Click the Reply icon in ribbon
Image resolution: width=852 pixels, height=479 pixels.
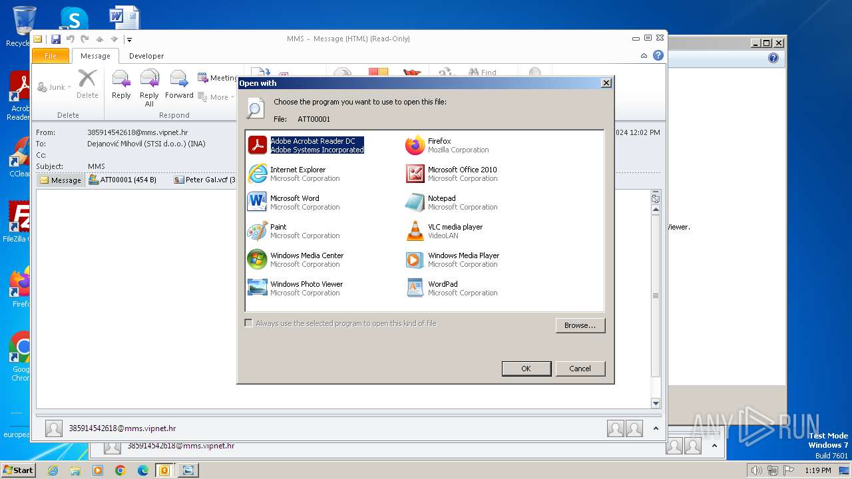pyautogui.click(x=121, y=84)
